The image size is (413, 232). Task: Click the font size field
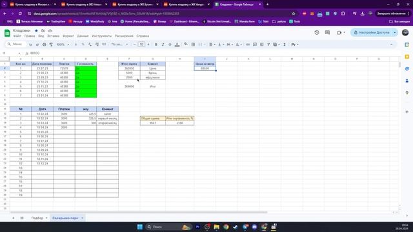point(141,44)
